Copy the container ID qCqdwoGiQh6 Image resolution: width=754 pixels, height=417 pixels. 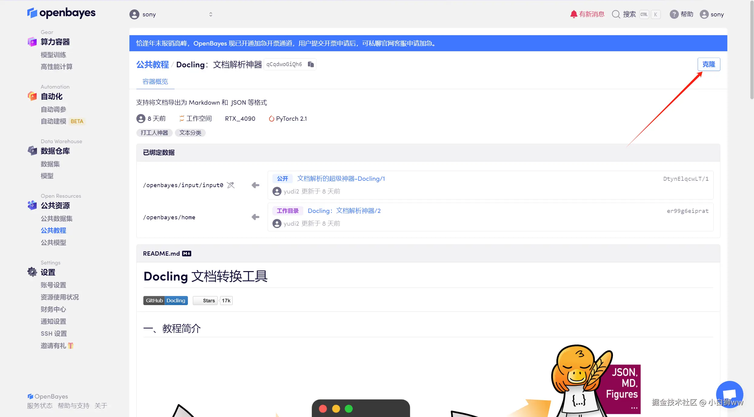pos(311,64)
